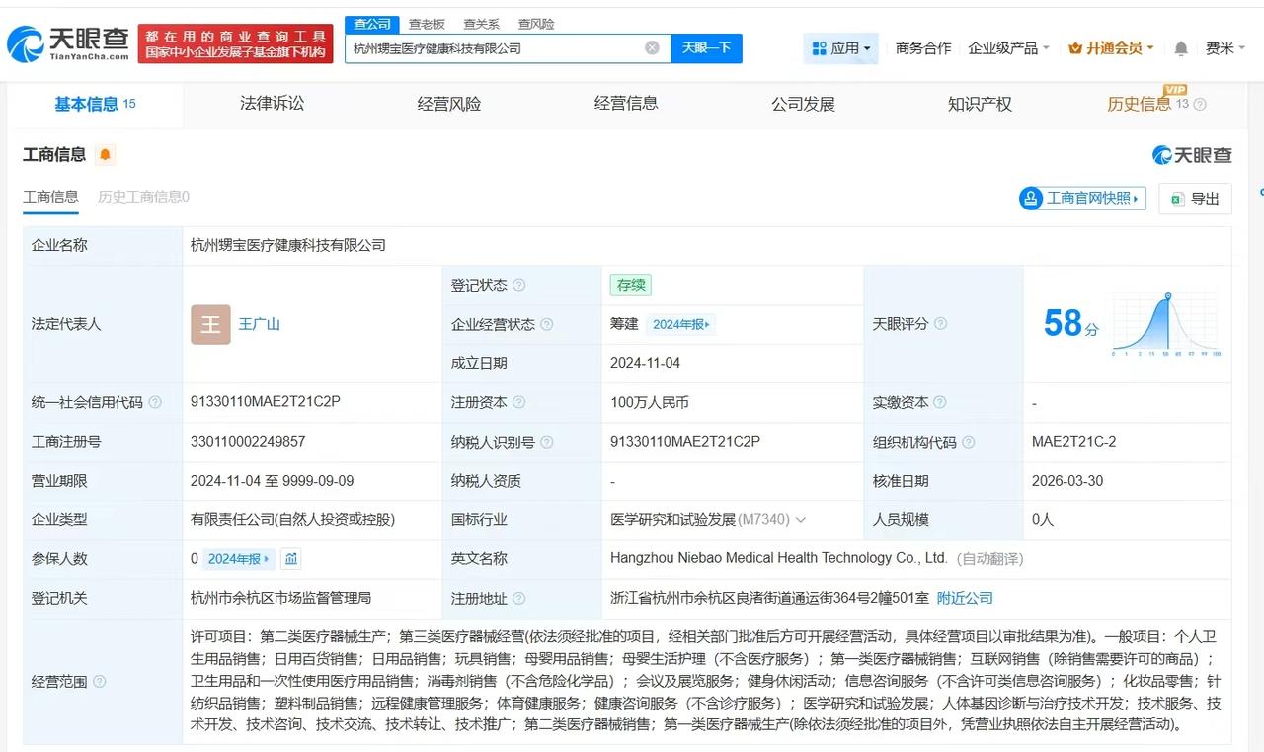Click help icon next to 经营范围
1264x752 pixels.
tap(99, 682)
